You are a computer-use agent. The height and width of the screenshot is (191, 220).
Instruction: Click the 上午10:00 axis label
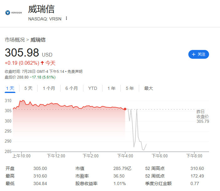(x=21, y=156)
